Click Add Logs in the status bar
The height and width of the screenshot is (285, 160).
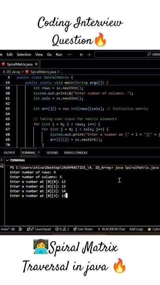point(136,229)
